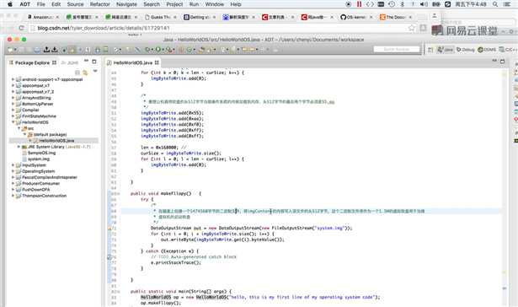The image size is (518, 307).
Task: Switch to The Docs browser tab
Action: (x=395, y=17)
